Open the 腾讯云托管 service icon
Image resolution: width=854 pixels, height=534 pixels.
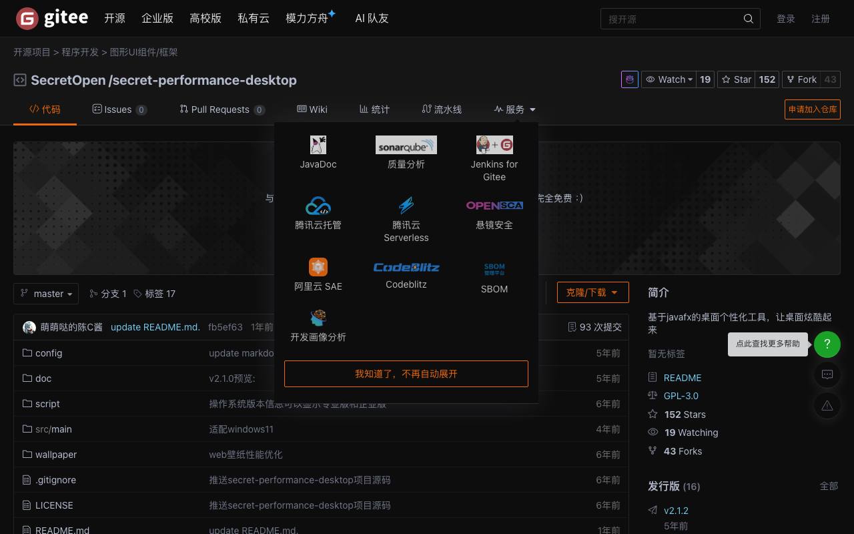click(318, 206)
